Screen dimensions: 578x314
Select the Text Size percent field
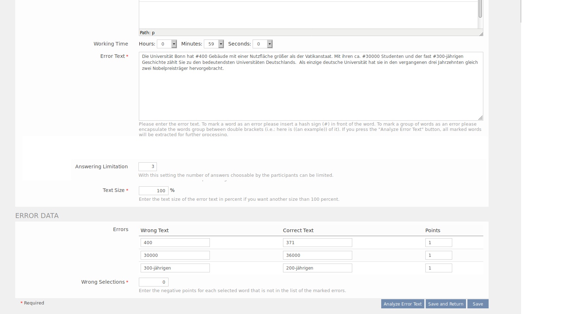click(153, 191)
